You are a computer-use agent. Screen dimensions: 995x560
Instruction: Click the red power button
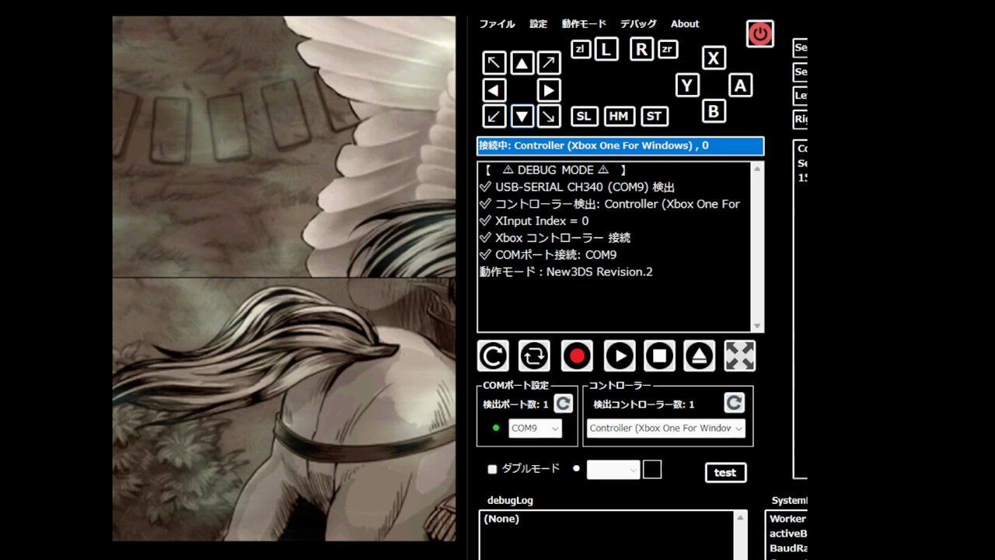tap(760, 33)
